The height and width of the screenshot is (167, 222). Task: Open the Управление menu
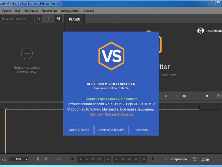click(49, 11)
